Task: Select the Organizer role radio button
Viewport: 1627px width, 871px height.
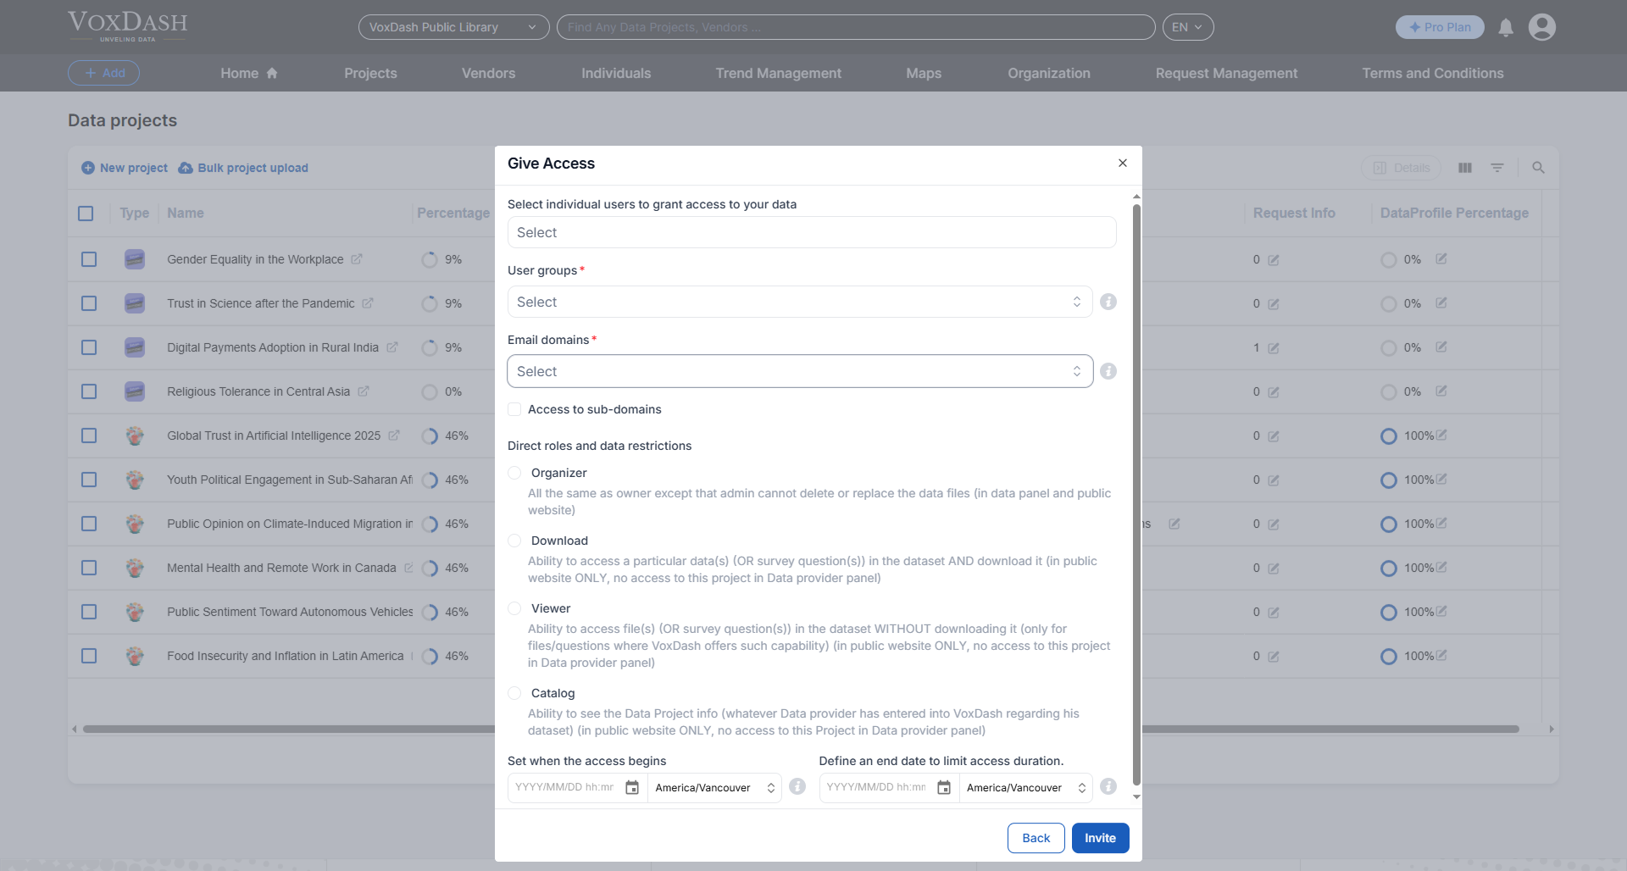Action: point(514,473)
